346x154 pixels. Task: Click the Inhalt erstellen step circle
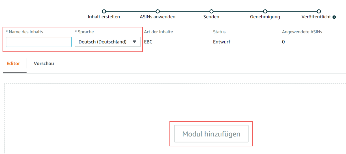[x=104, y=11]
